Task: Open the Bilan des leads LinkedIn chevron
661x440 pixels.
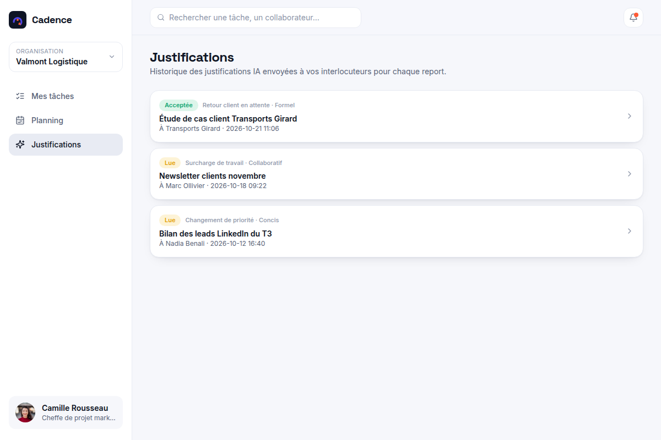Action: (x=630, y=231)
